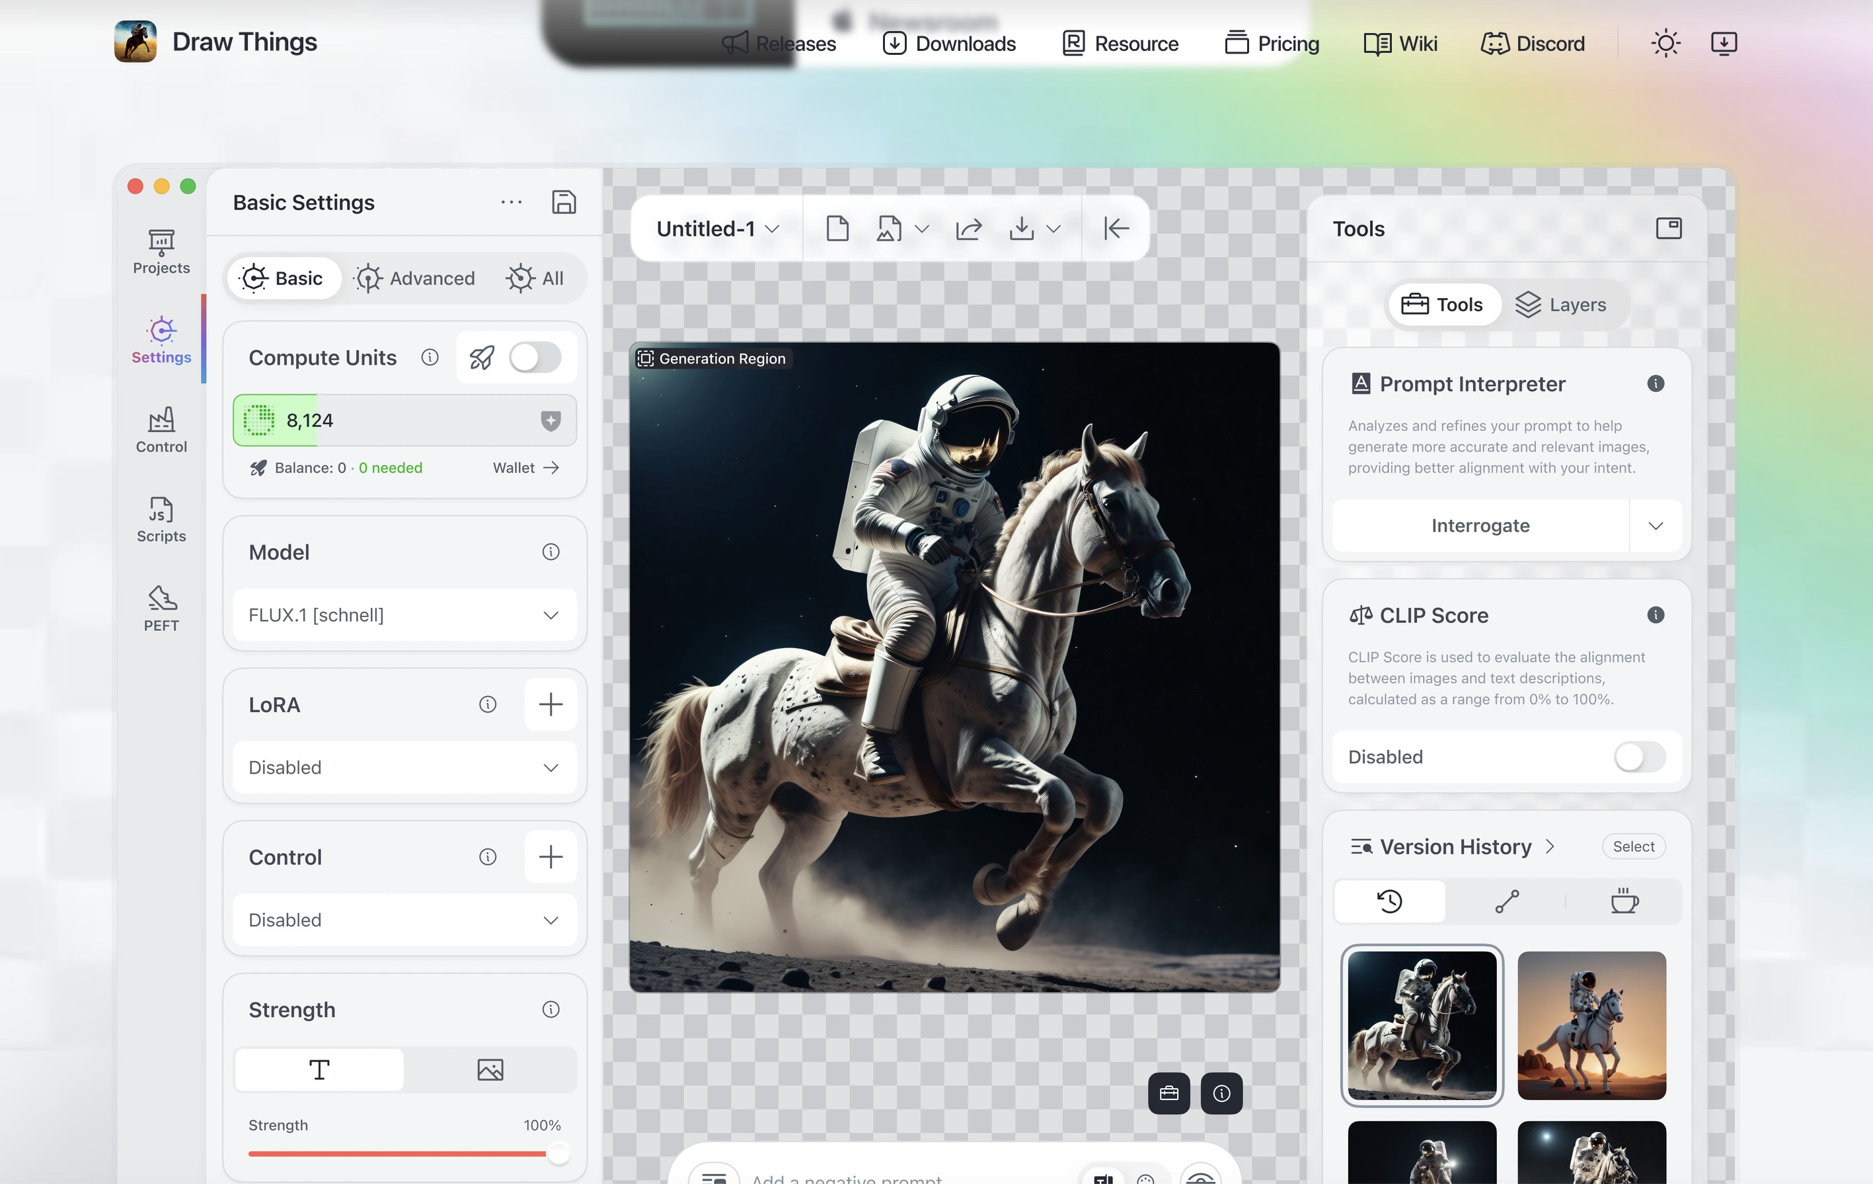Show CLIP Score info
Image resolution: width=1873 pixels, height=1184 pixels.
tap(1656, 615)
